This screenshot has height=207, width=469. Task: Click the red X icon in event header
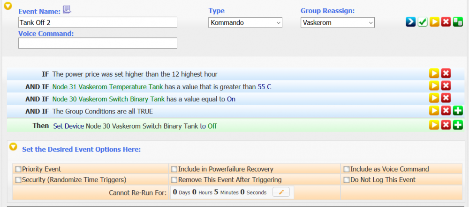pyautogui.click(x=446, y=22)
